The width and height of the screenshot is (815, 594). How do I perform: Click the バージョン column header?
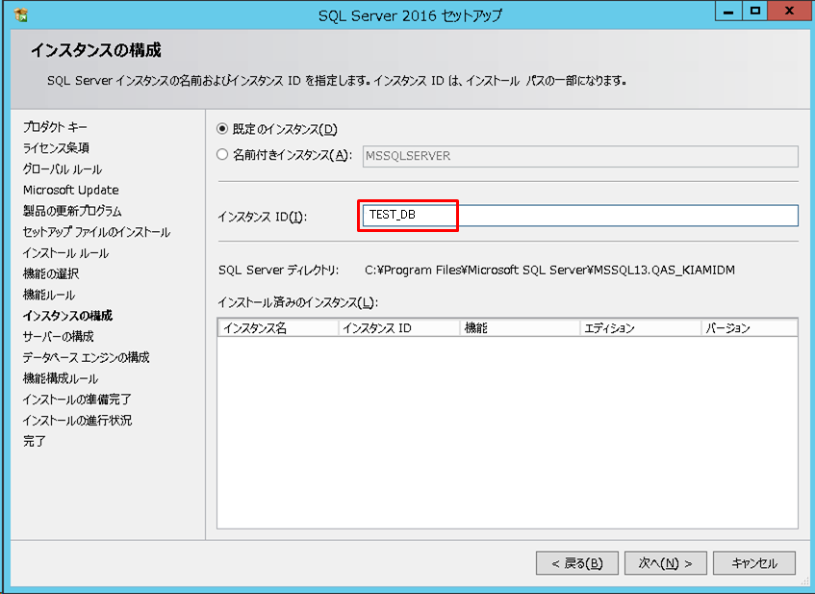point(750,328)
